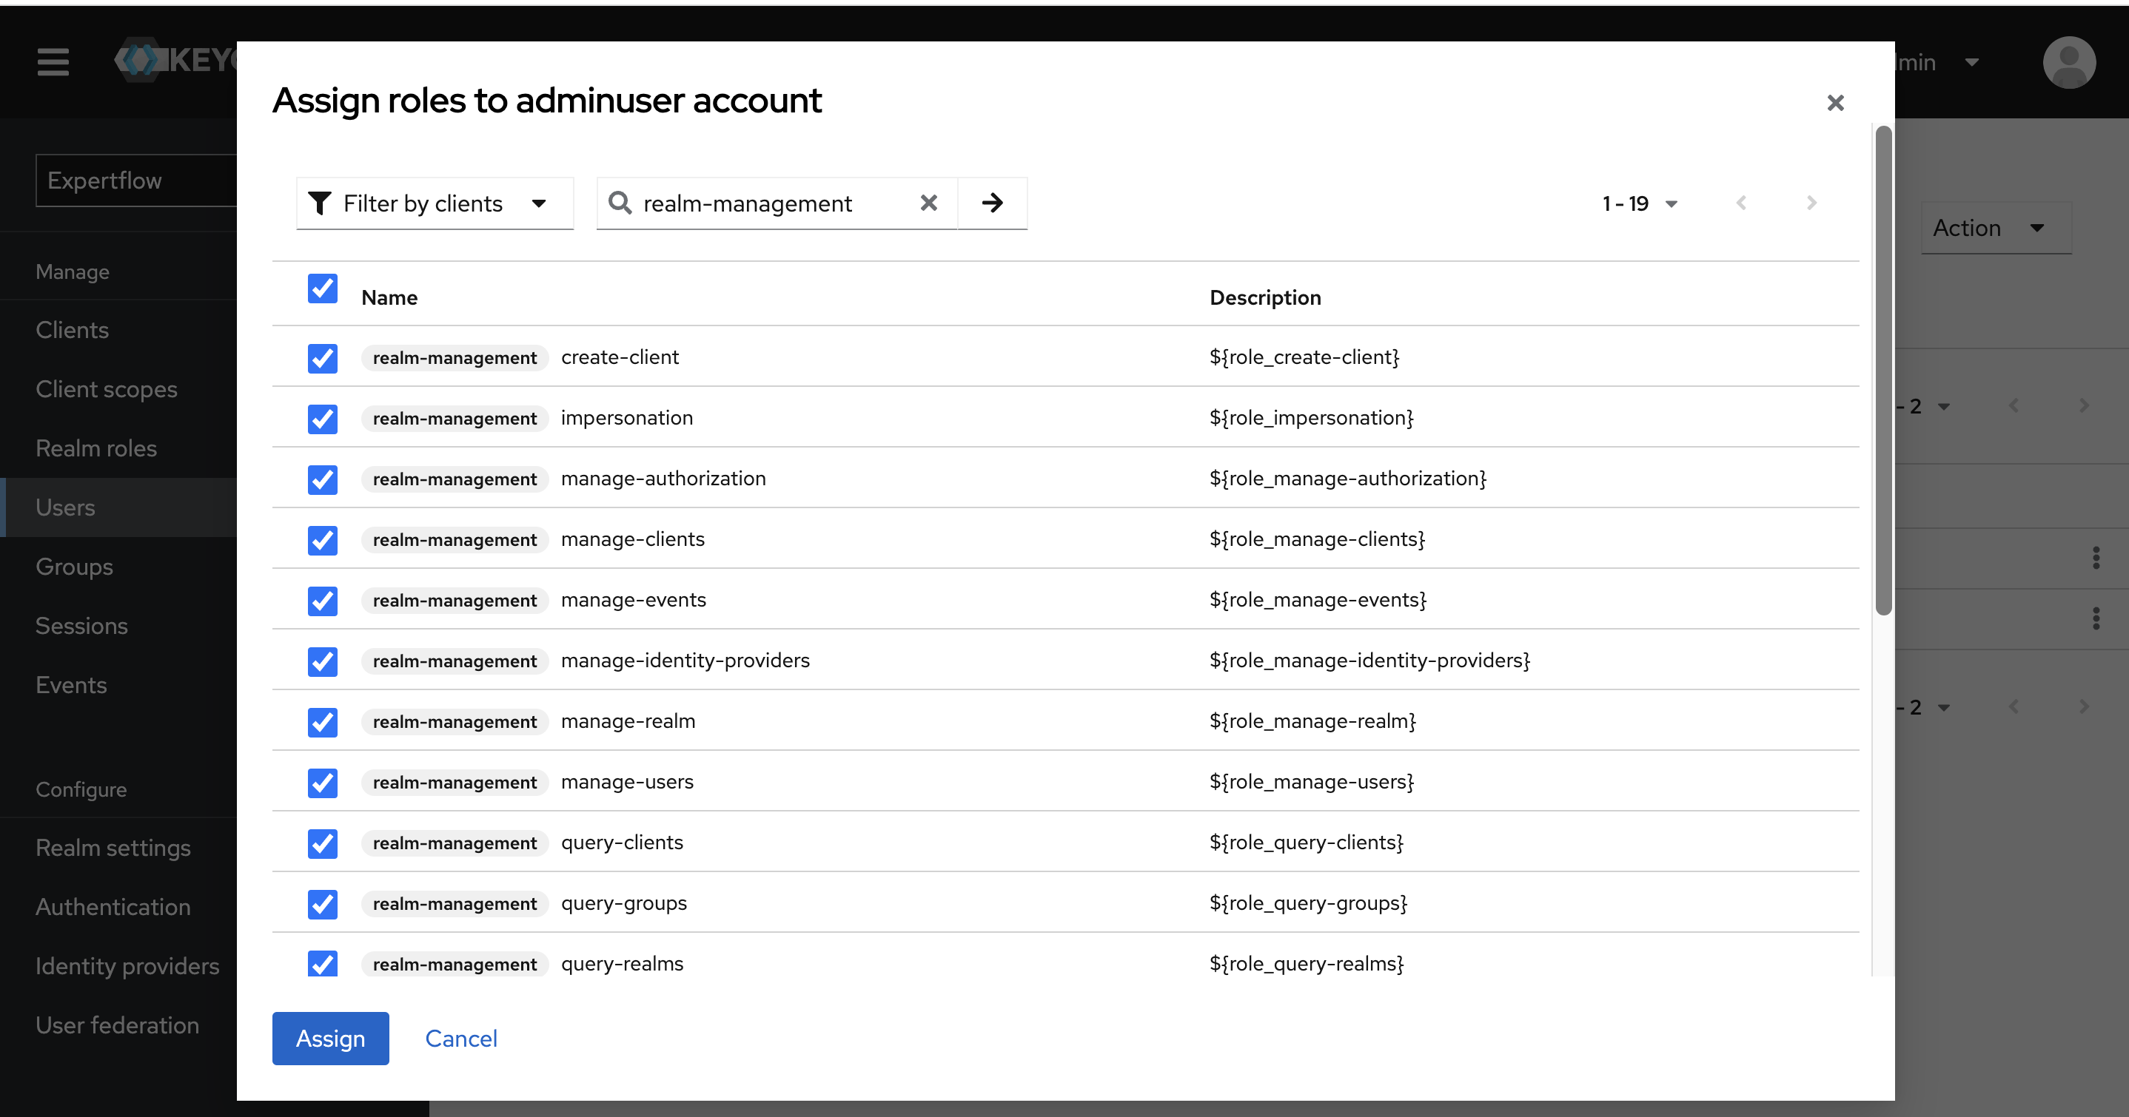Open the 1-19 pagination dropdown
Screen dimensions: 2129x1117
1640,203
